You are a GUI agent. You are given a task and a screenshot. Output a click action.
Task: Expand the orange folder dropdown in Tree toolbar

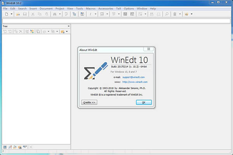[x=67, y=31]
